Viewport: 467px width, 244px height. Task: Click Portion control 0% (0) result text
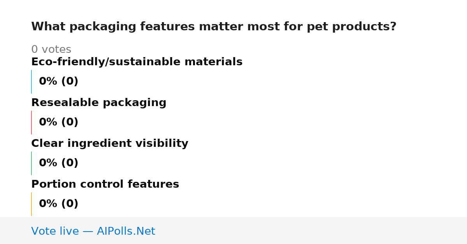[x=58, y=204]
